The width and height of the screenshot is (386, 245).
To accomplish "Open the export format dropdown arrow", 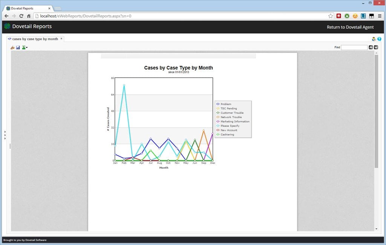I will 28,48.
